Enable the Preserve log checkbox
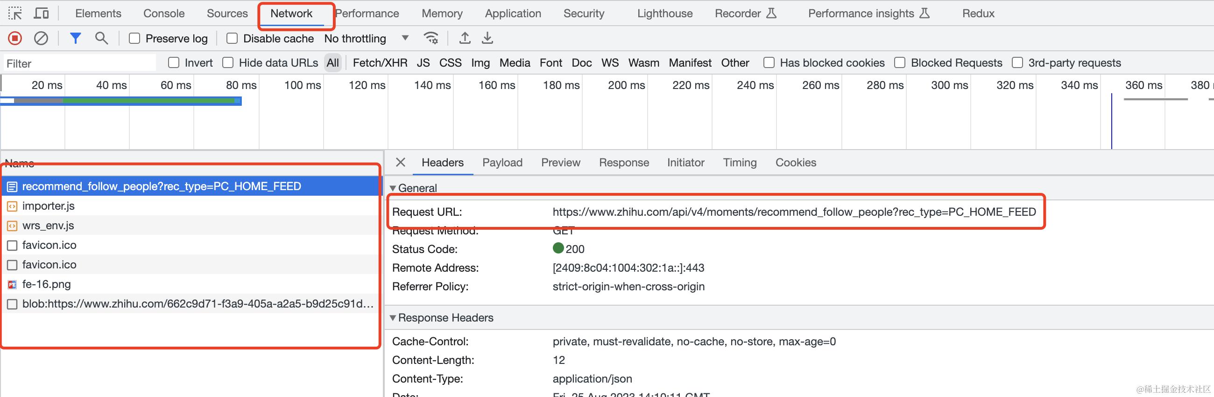1214x397 pixels. tap(134, 38)
